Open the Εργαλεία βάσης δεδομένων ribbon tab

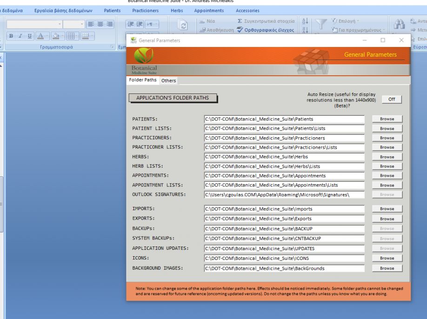[63, 11]
